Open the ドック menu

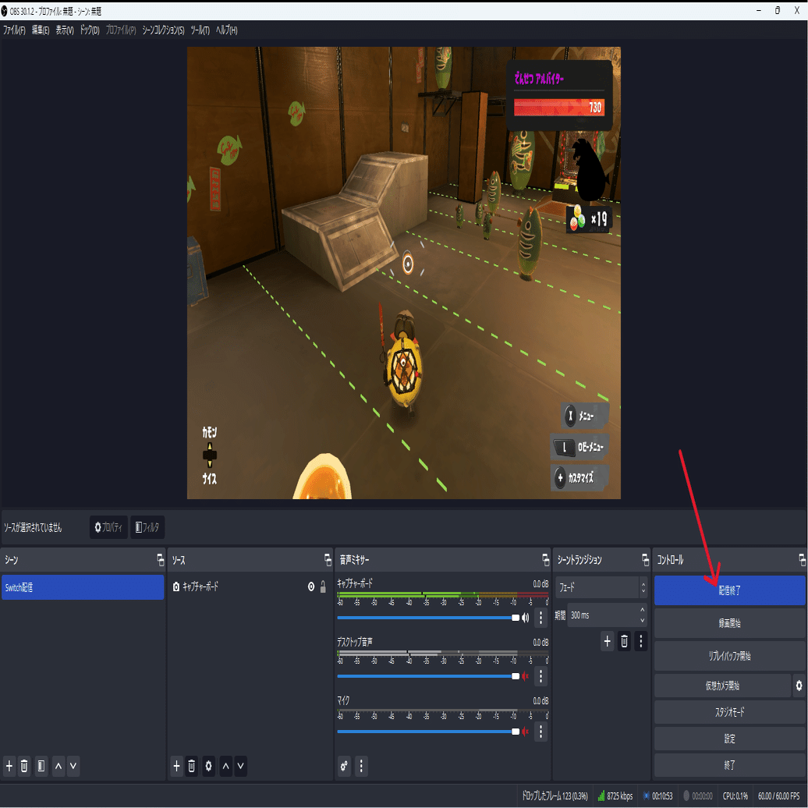coord(89,30)
